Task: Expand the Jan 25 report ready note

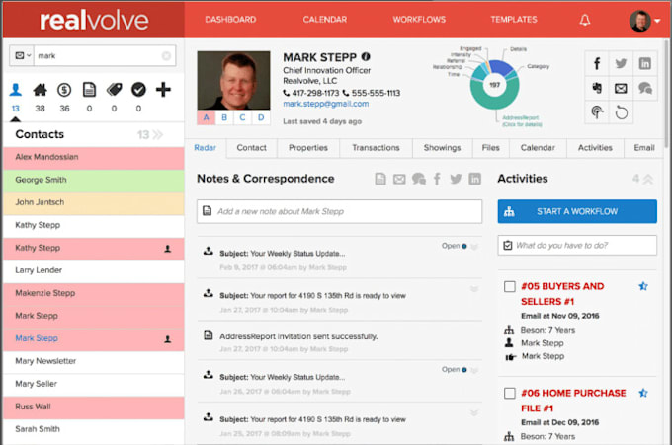Action: point(474,412)
